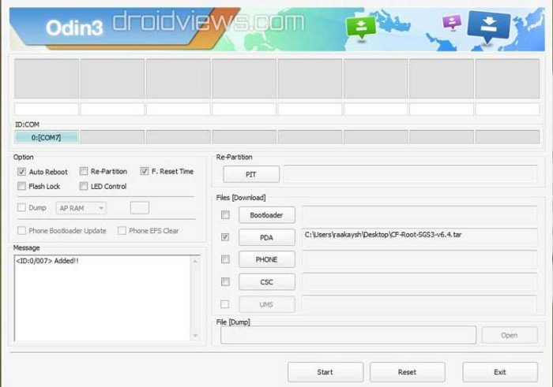This screenshot has height=387, width=553.
Task: Click the Message log scrollbar down arrow
Action: coord(195,336)
